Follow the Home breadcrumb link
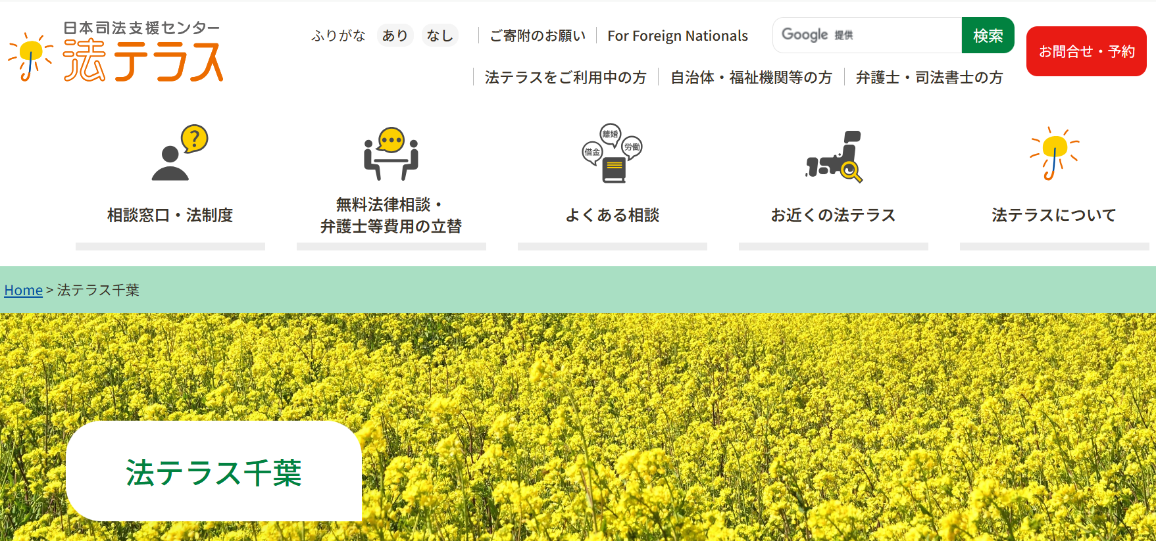Viewport: 1156px width, 541px height. [x=23, y=290]
